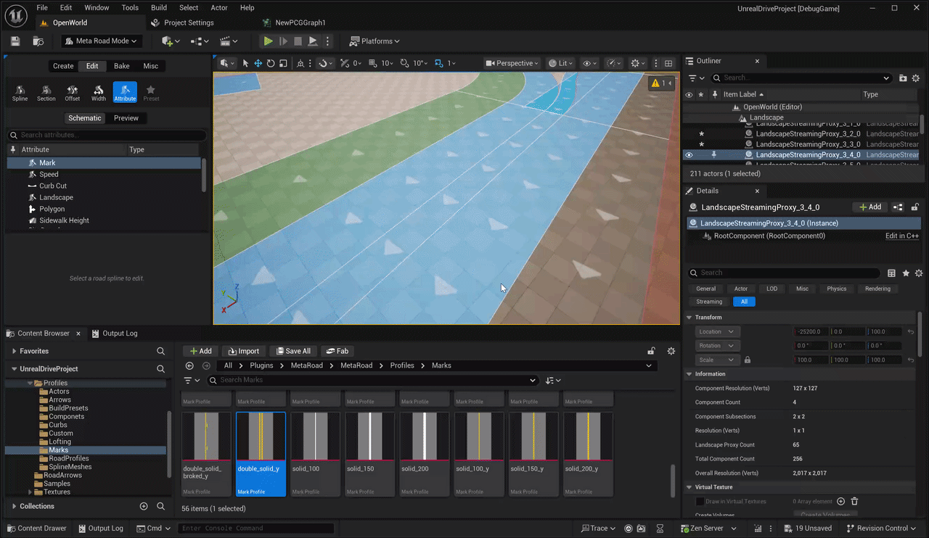
Task: Toggle visibility eye of LandscapeStreamingProxy_3_4_0
Action: (x=689, y=154)
